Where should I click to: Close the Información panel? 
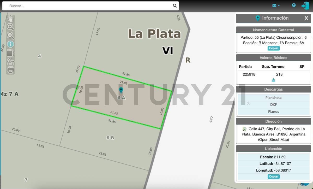306,18
